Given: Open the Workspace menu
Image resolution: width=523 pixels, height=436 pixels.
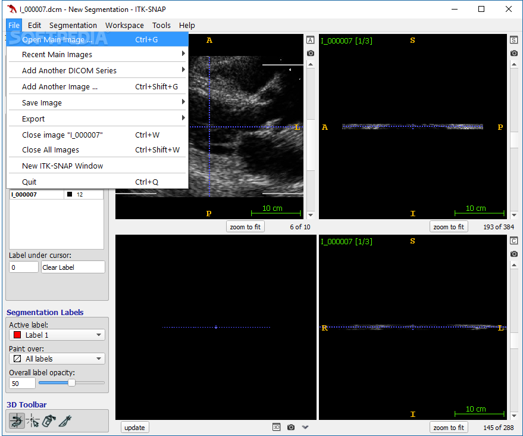Looking at the screenshot, I should coord(124,26).
